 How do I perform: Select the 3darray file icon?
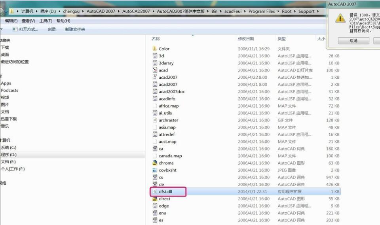155,63
